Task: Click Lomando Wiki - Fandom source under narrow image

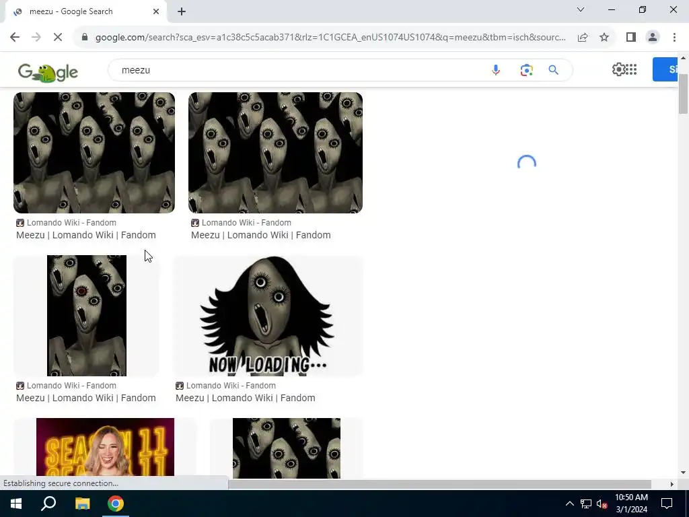Action: coord(67,386)
